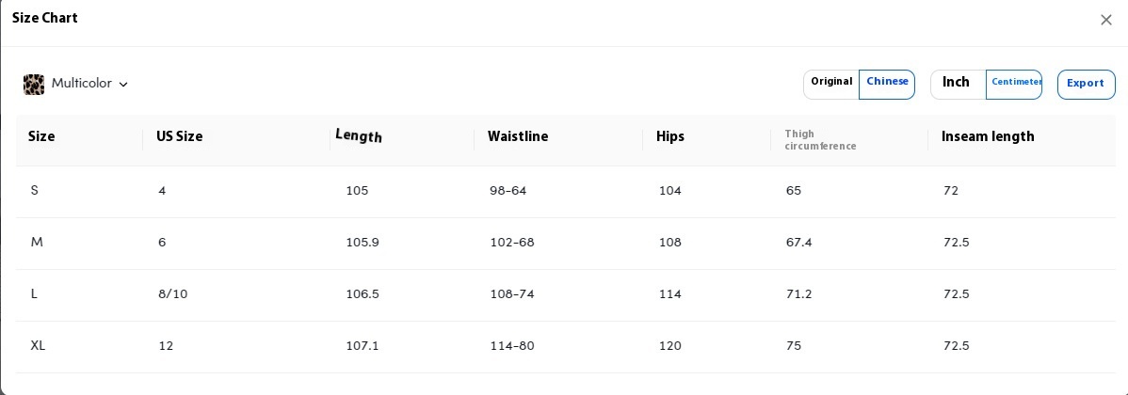Open the Multicolor color selector
This screenshot has width=1128, height=395.
point(81,84)
